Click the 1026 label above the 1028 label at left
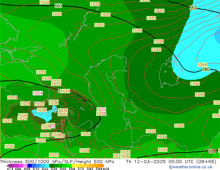The height and width of the screenshot is (170, 220). point(41,72)
